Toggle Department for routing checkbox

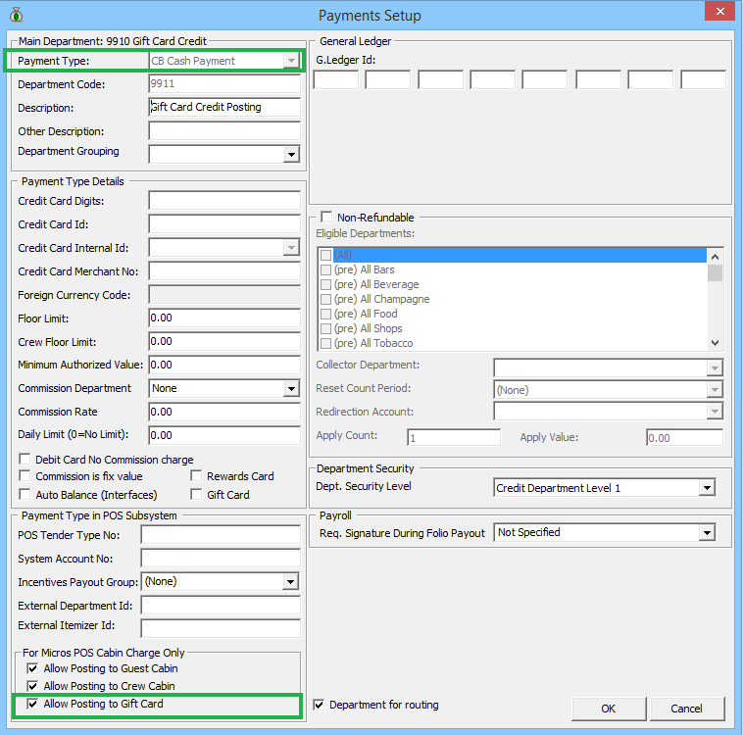[x=319, y=705]
